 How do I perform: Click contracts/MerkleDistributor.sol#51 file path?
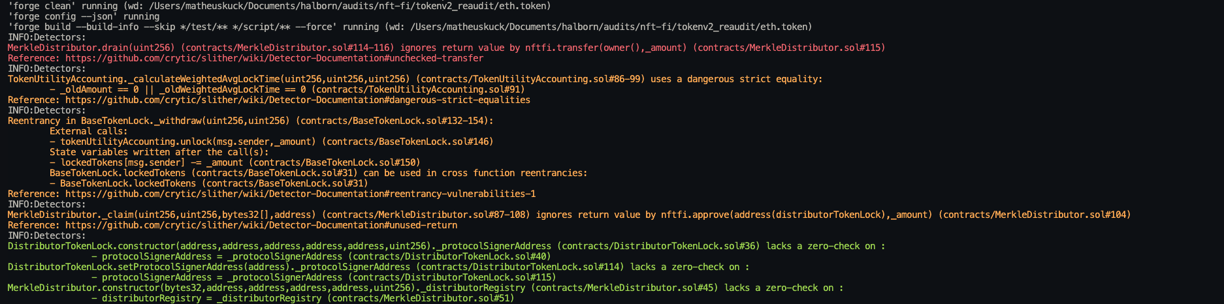coord(421,298)
